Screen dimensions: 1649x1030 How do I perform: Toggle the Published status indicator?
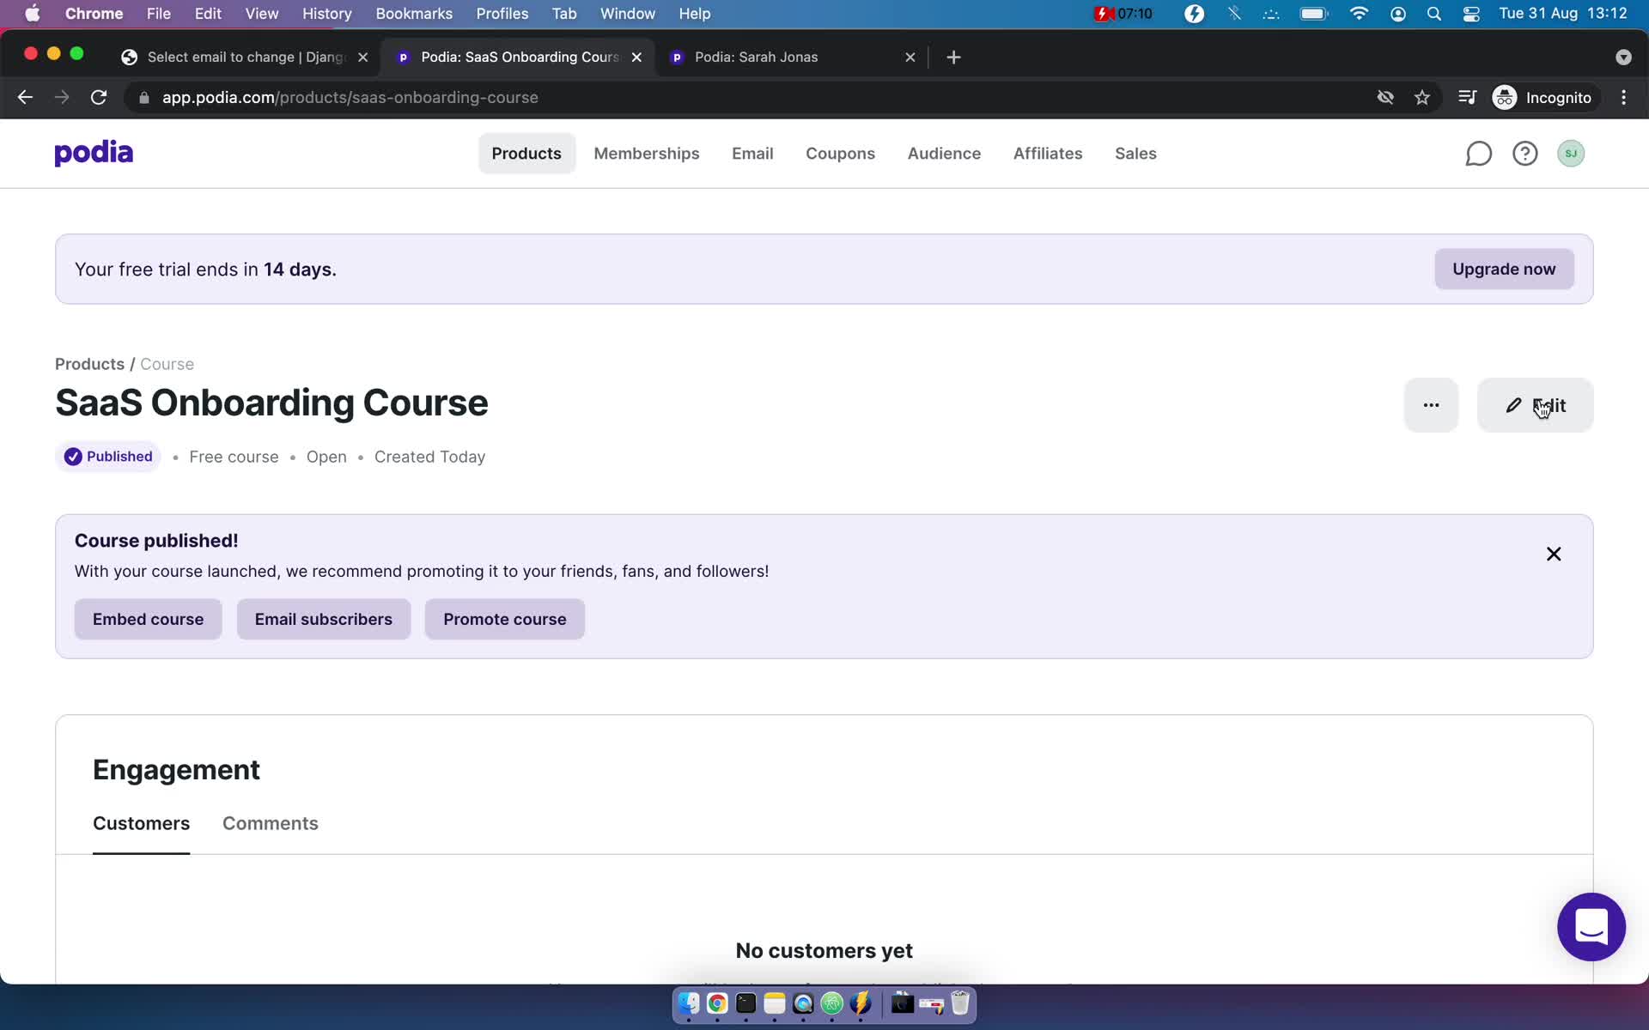click(x=108, y=456)
